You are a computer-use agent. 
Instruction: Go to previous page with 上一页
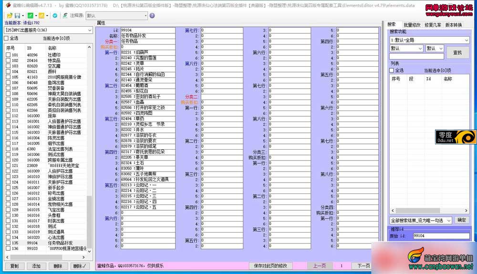click(319, 266)
